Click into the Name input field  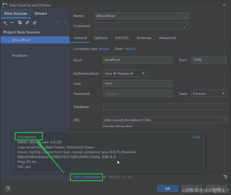142,16
